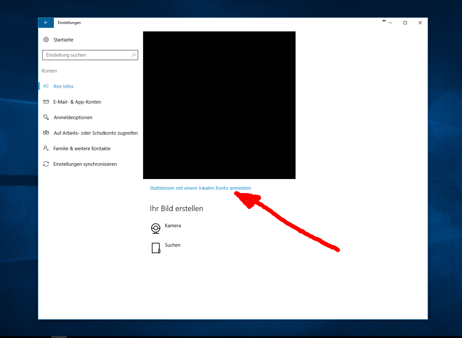462x338 pixels.
Task: Click the Einstellungen window title
Action: pos(69,23)
